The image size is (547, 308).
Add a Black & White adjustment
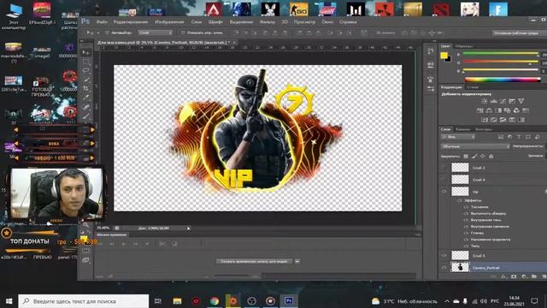(498, 110)
